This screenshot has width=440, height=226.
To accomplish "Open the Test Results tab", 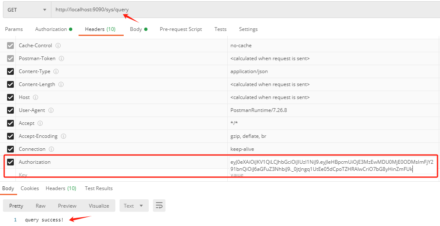I will click(x=99, y=188).
